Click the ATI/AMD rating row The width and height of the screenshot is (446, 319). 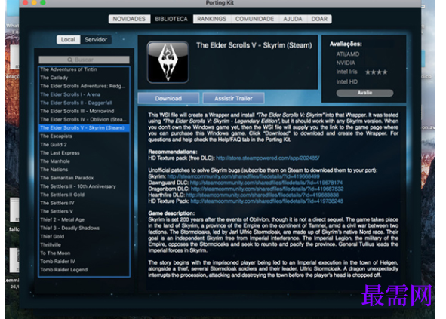point(348,54)
